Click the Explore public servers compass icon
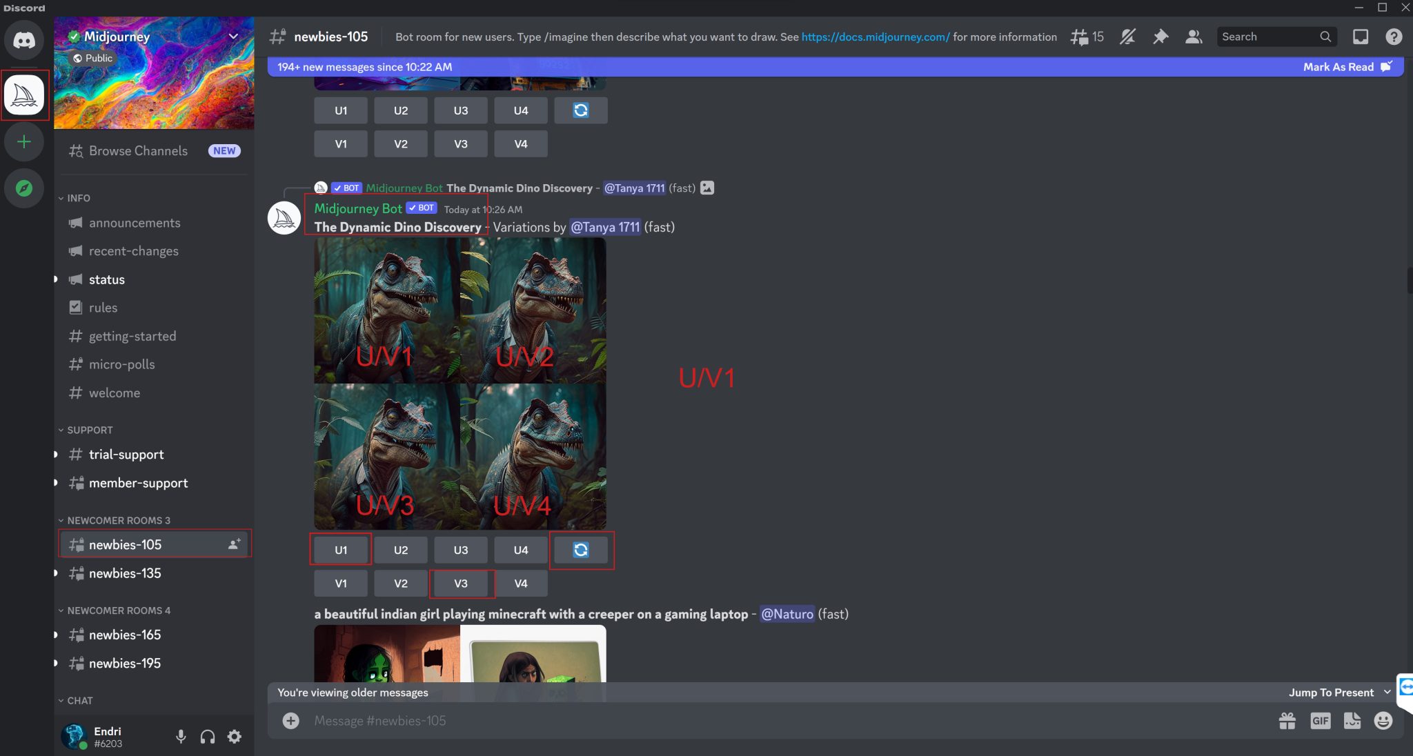Viewport: 1413px width, 756px height. (x=24, y=188)
